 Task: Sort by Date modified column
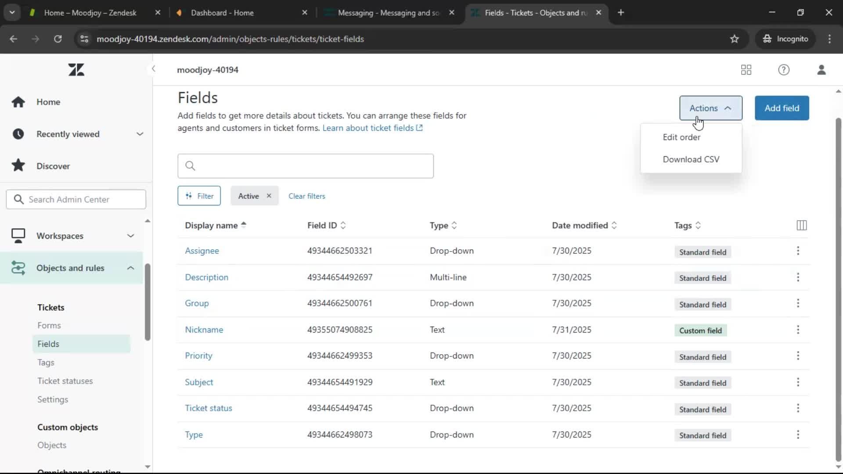click(x=584, y=226)
